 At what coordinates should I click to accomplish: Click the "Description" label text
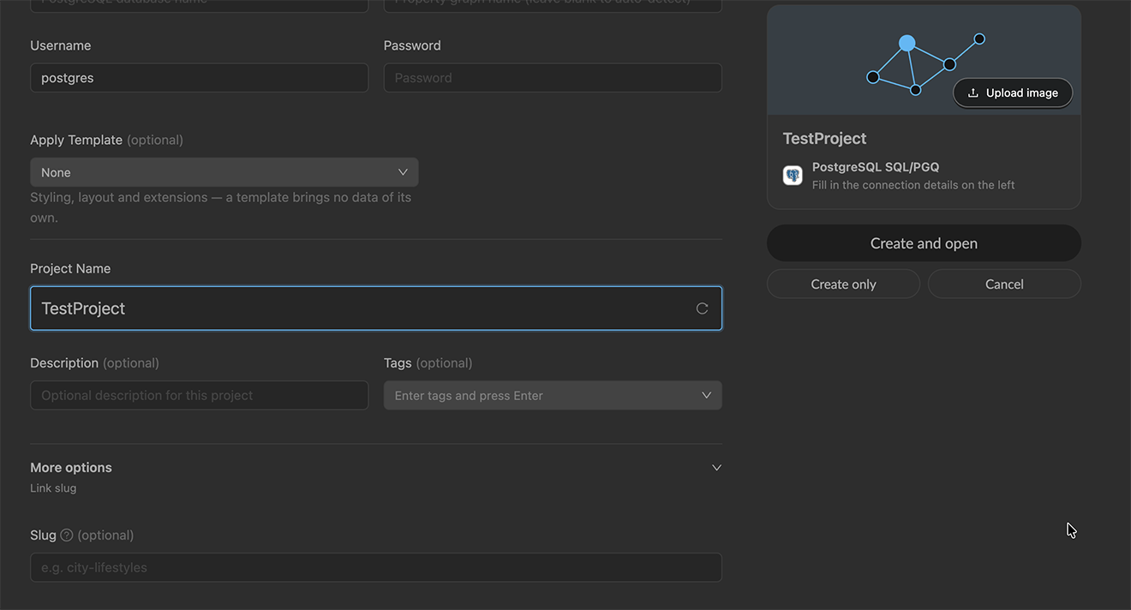pyautogui.click(x=64, y=363)
